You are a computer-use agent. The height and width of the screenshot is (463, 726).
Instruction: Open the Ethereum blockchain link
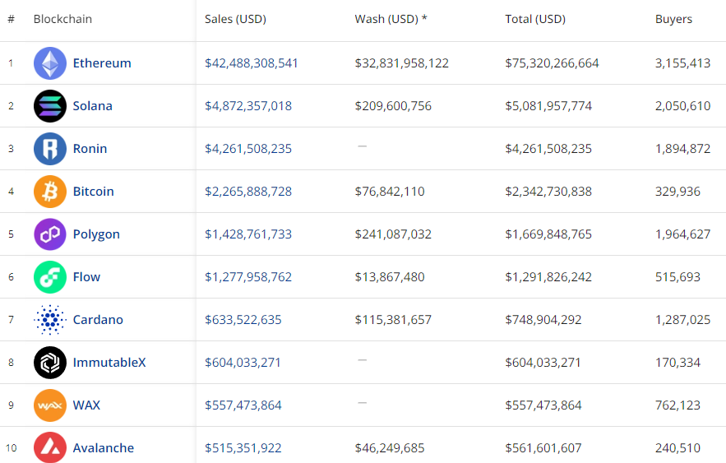[x=102, y=63]
